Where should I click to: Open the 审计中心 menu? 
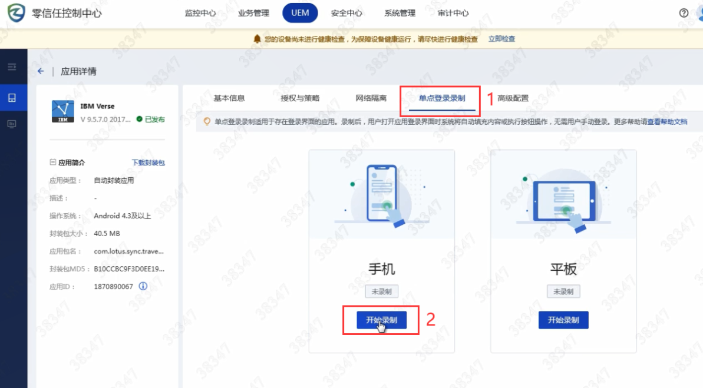453,13
